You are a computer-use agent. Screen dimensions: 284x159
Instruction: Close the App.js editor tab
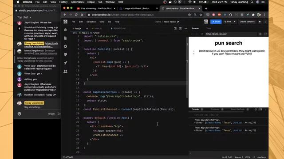[87, 28]
